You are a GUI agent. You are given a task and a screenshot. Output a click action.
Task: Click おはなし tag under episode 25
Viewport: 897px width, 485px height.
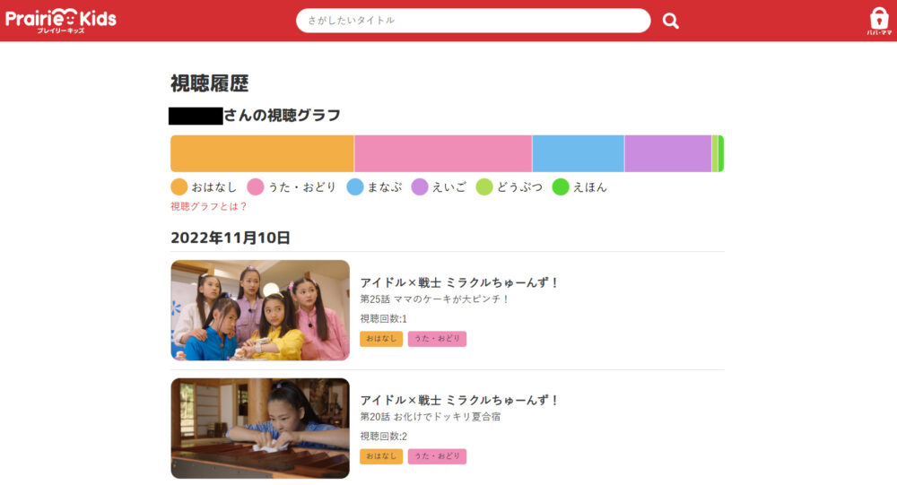[x=381, y=339]
